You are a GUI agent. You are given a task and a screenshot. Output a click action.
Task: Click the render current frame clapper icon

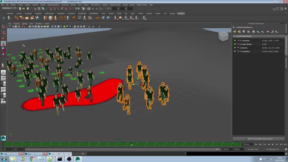[89, 8]
